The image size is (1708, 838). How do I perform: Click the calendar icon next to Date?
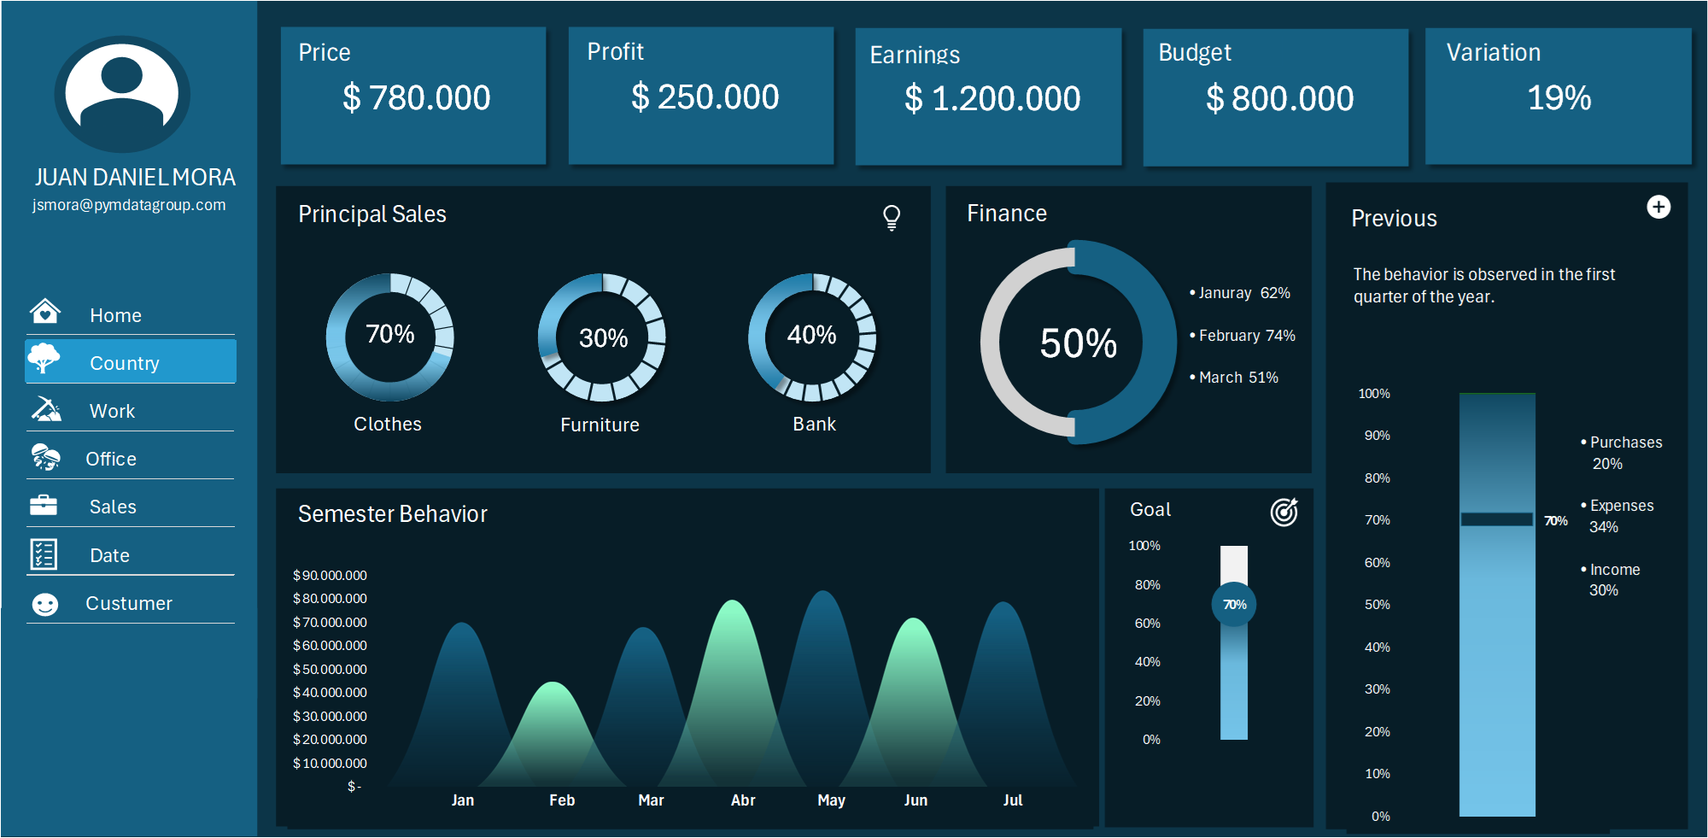44,554
